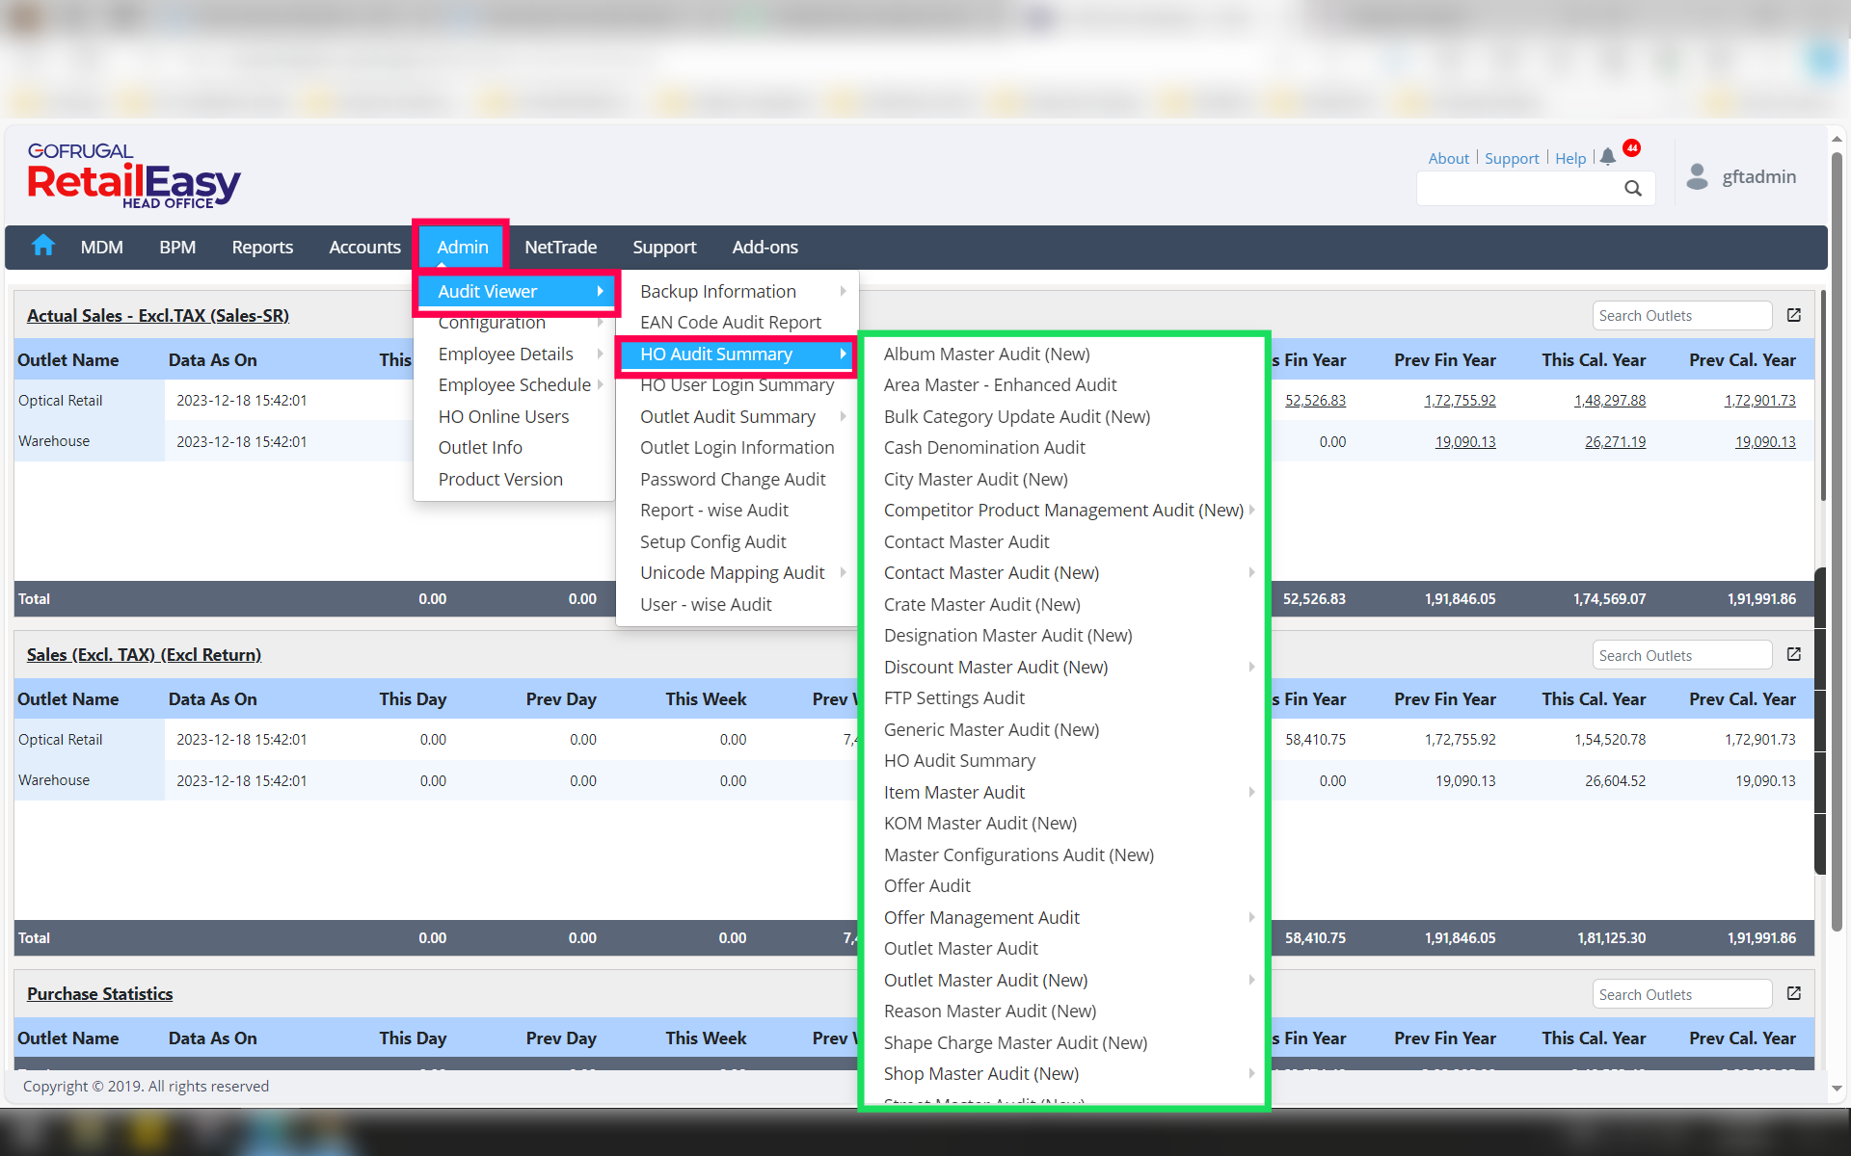The height and width of the screenshot is (1156, 1851).
Task: Open Purchase Statistics popout icon
Action: 1794,993
